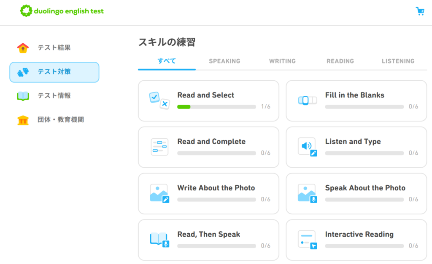This screenshot has width=432, height=264.
Task: Select the READING tab
Action: coord(340,61)
